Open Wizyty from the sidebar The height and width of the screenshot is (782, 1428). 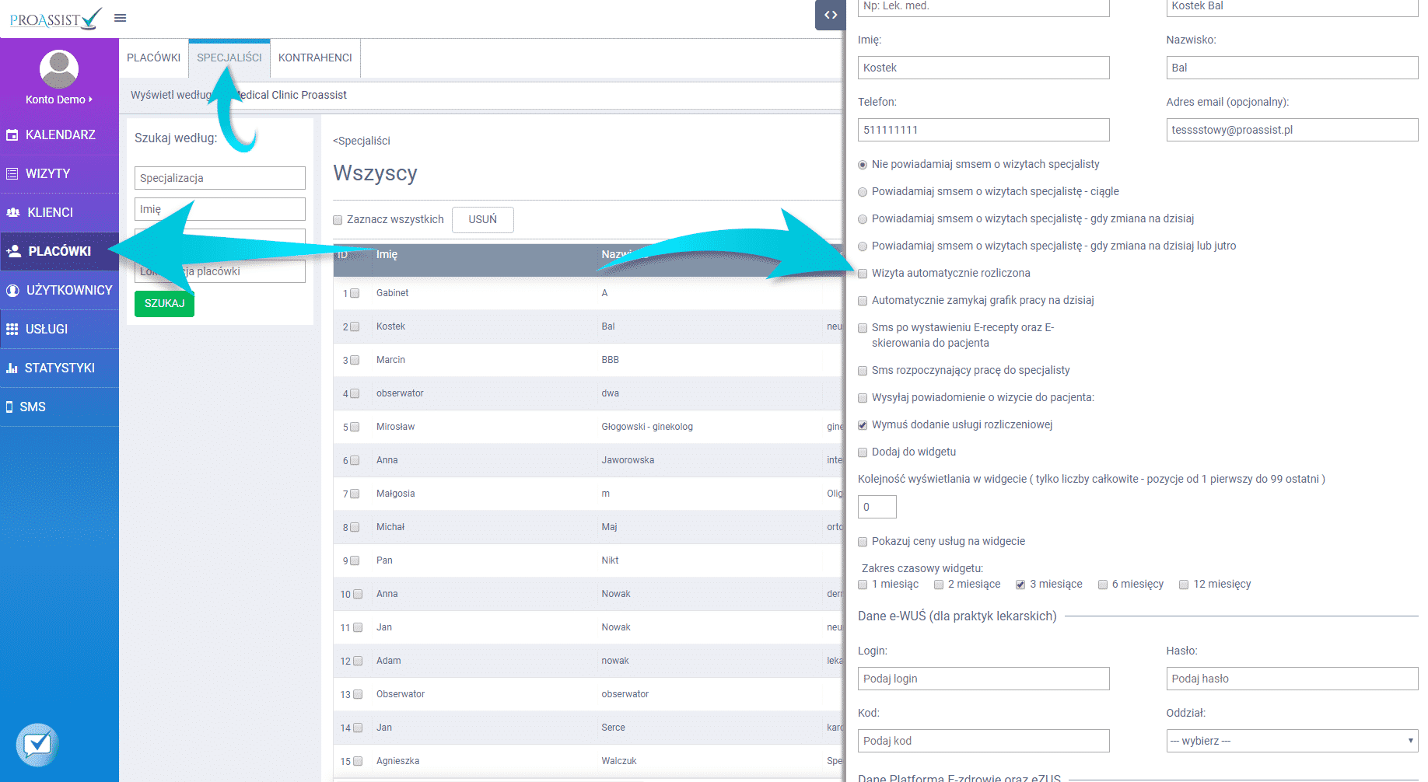(x=59, y=173)
